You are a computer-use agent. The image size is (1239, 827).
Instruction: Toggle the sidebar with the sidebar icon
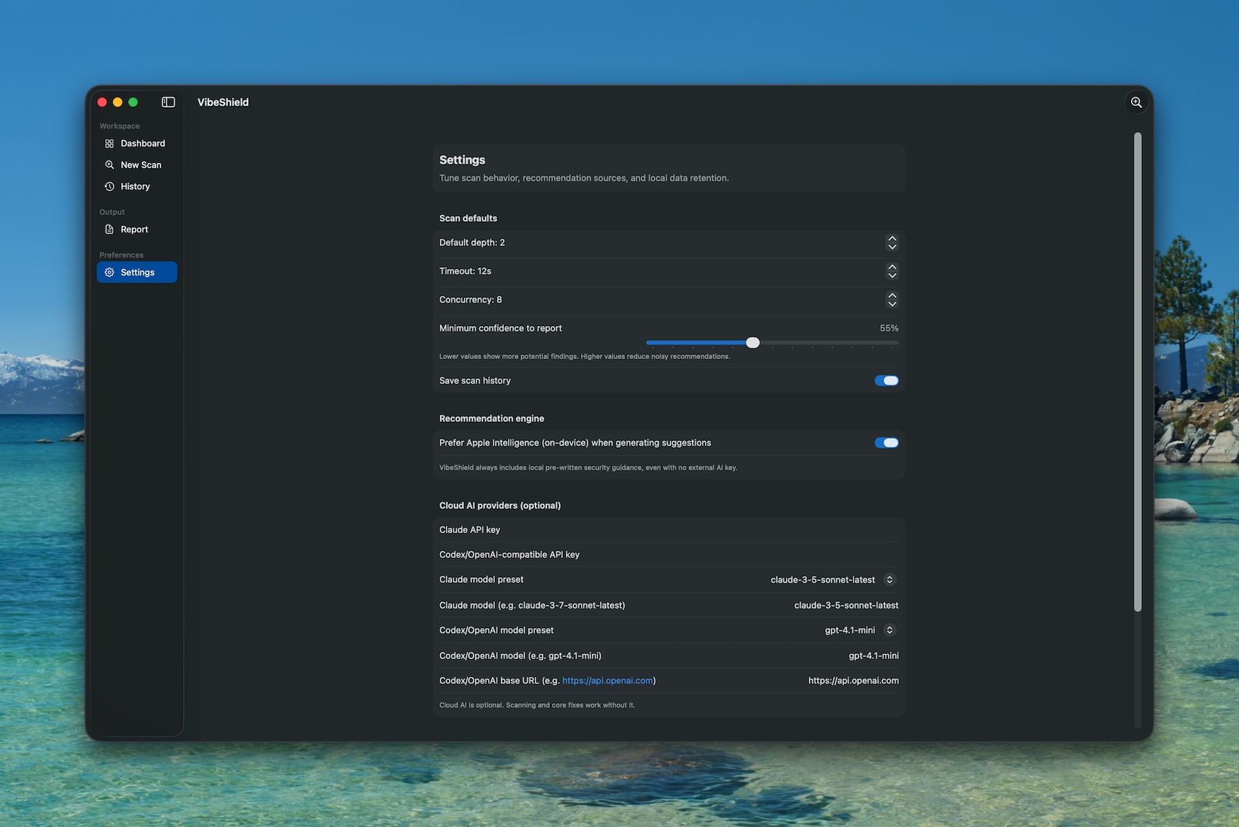[x=168, y=102]
